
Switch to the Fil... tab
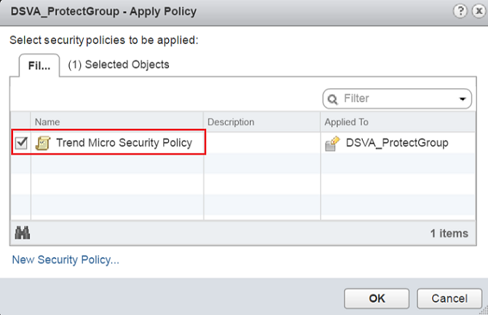coord(39,66)
